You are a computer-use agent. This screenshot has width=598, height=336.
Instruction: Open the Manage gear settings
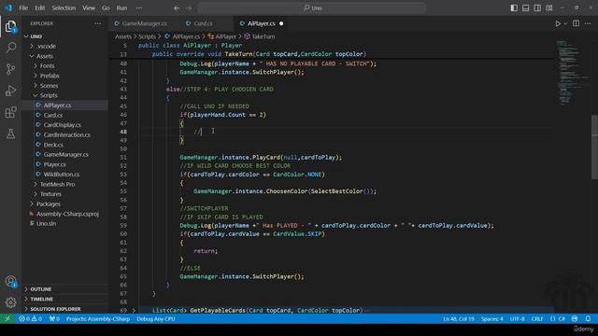pyautogui.click(x=10, y=302)
